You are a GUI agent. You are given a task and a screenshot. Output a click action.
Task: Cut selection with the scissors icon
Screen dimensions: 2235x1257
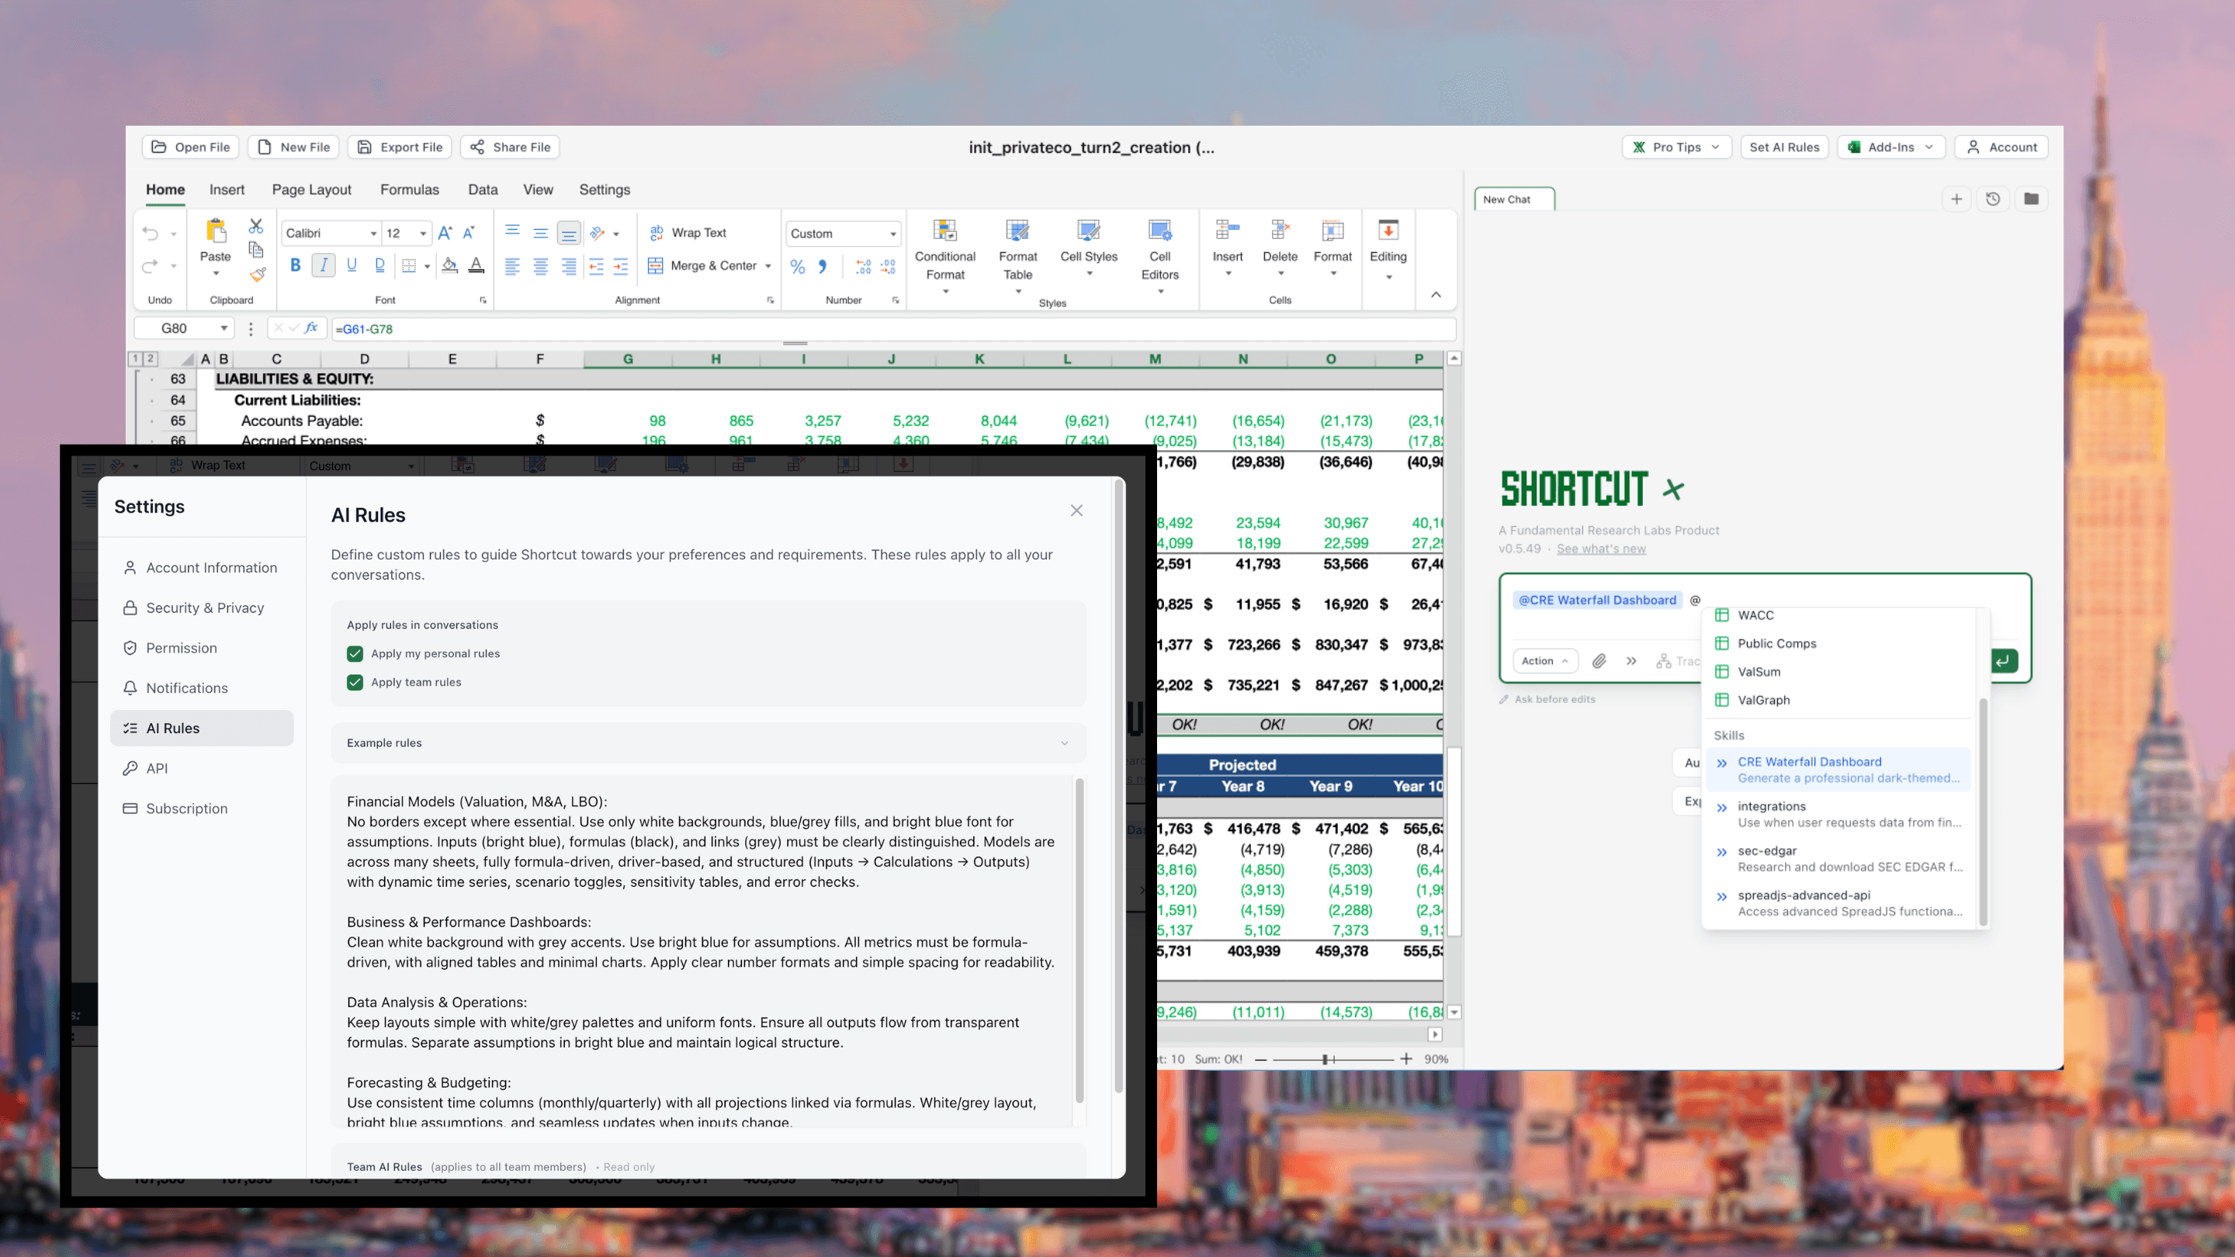[x=256, y=227]
